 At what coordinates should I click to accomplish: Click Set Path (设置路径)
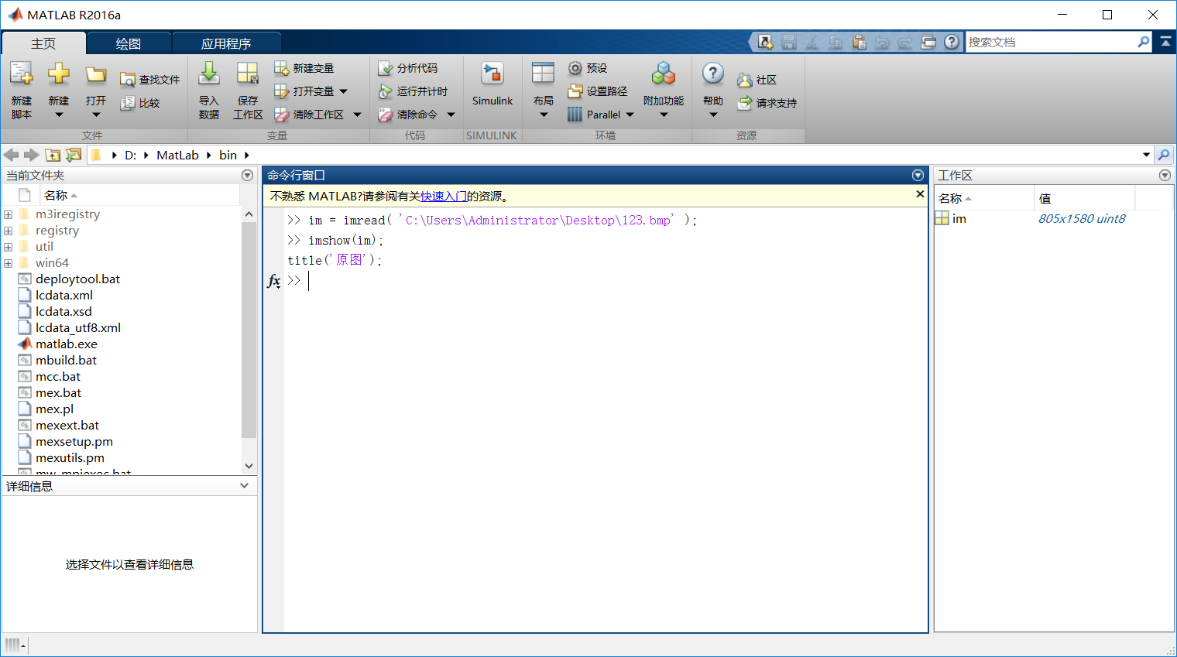[598, 91]
